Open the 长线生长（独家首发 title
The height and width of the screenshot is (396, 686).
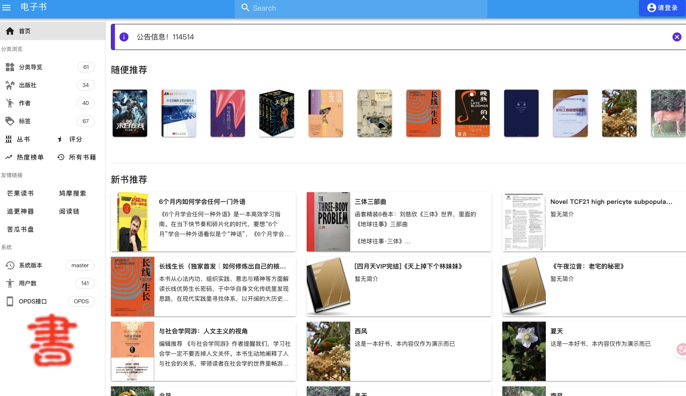(222, 266)
